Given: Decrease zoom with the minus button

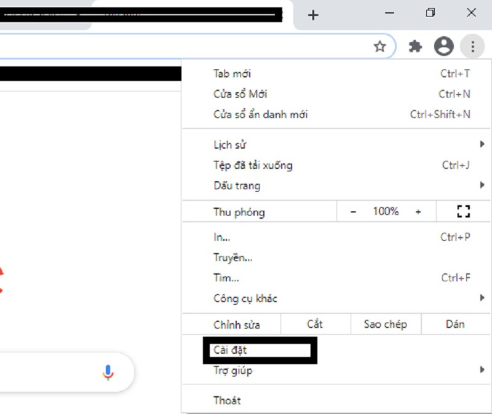Looking at the screenshot, I should [x=353, y=212].
